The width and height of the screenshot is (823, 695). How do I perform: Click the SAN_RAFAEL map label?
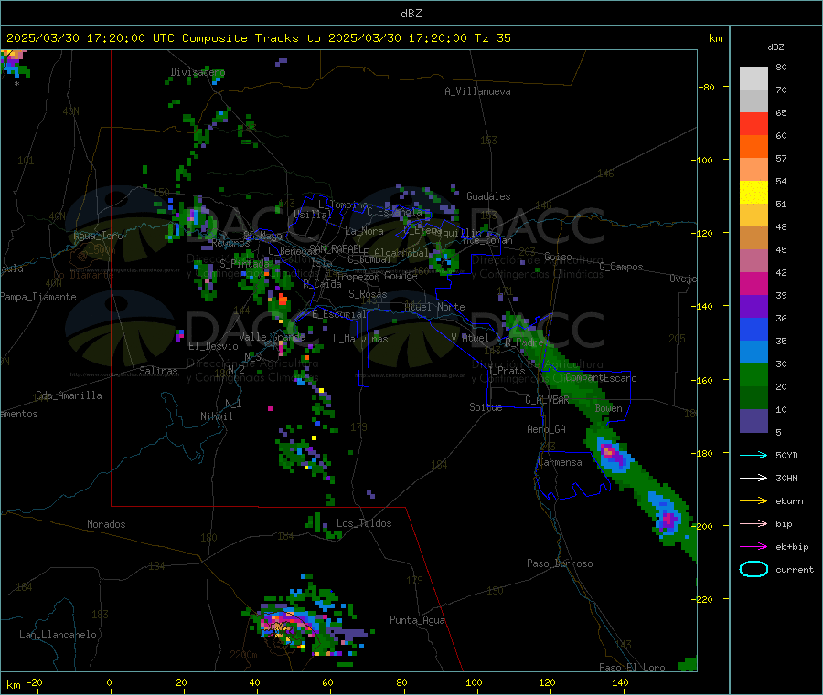pos(335,249)
